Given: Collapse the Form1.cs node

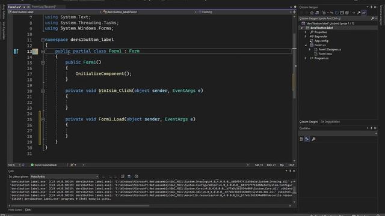Looking at the screenshot, I should tap(306, 46).
